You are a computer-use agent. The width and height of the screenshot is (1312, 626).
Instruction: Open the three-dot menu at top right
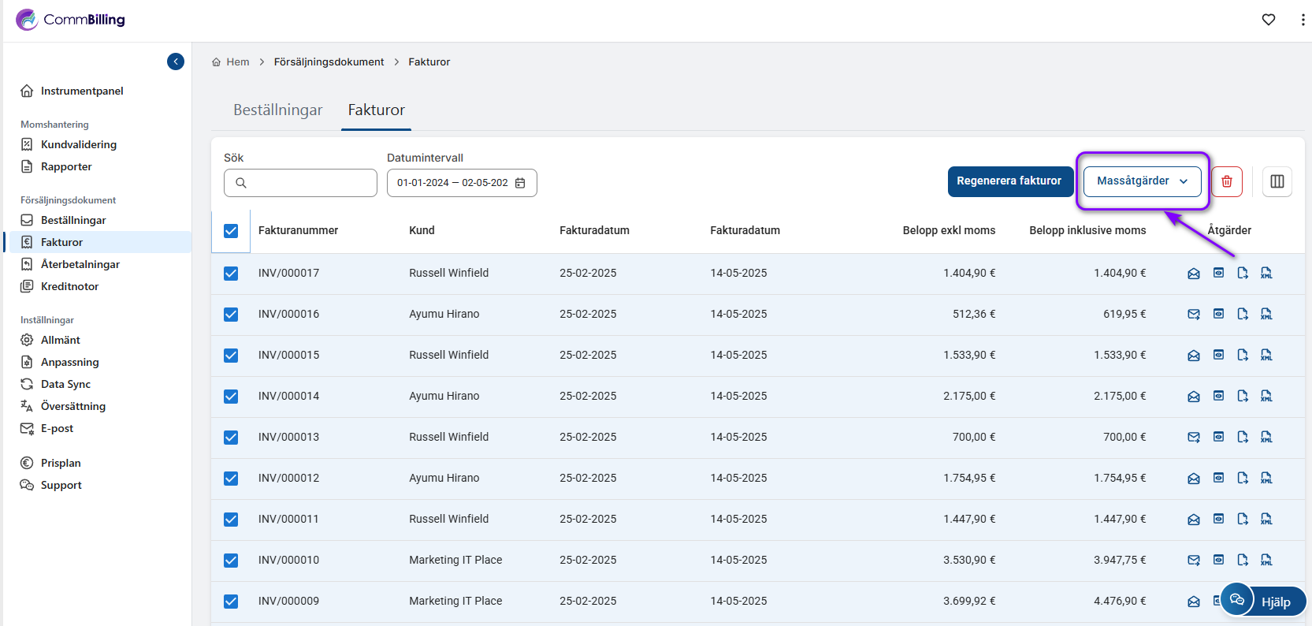click(1303, 20)
